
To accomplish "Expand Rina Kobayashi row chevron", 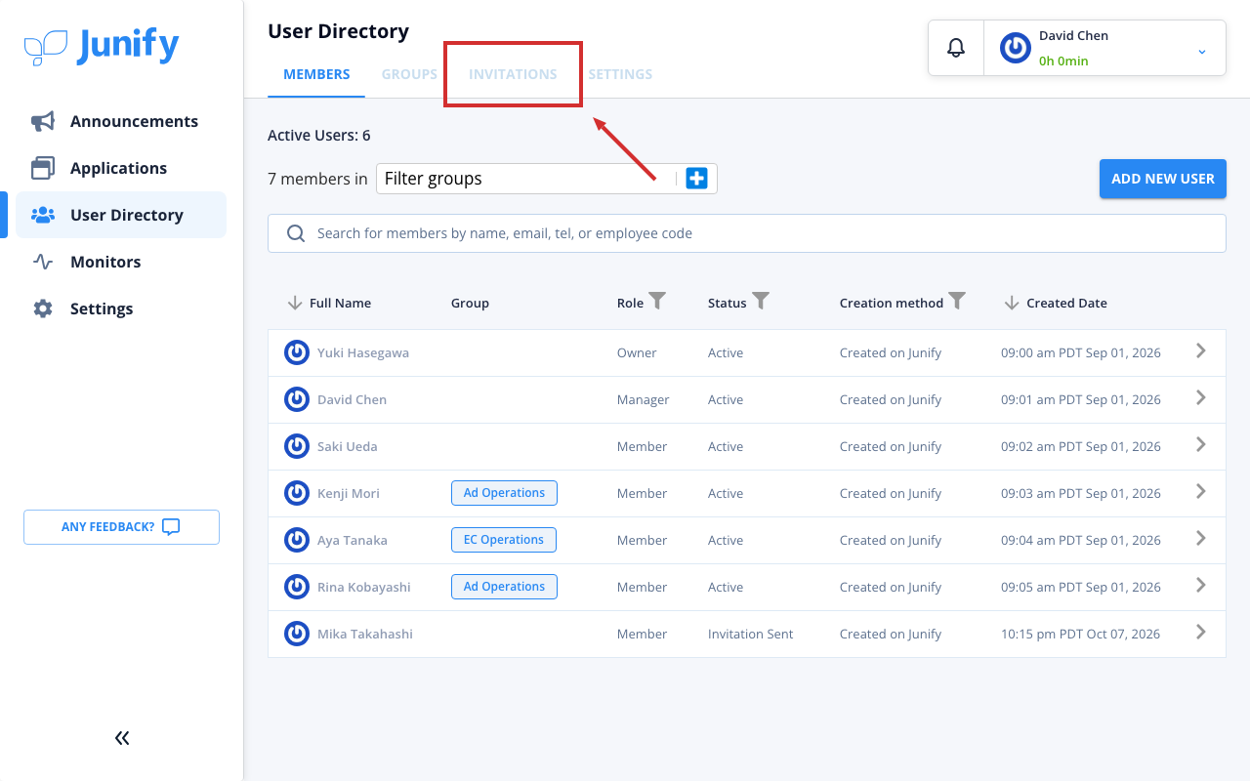I will 1201,585.
